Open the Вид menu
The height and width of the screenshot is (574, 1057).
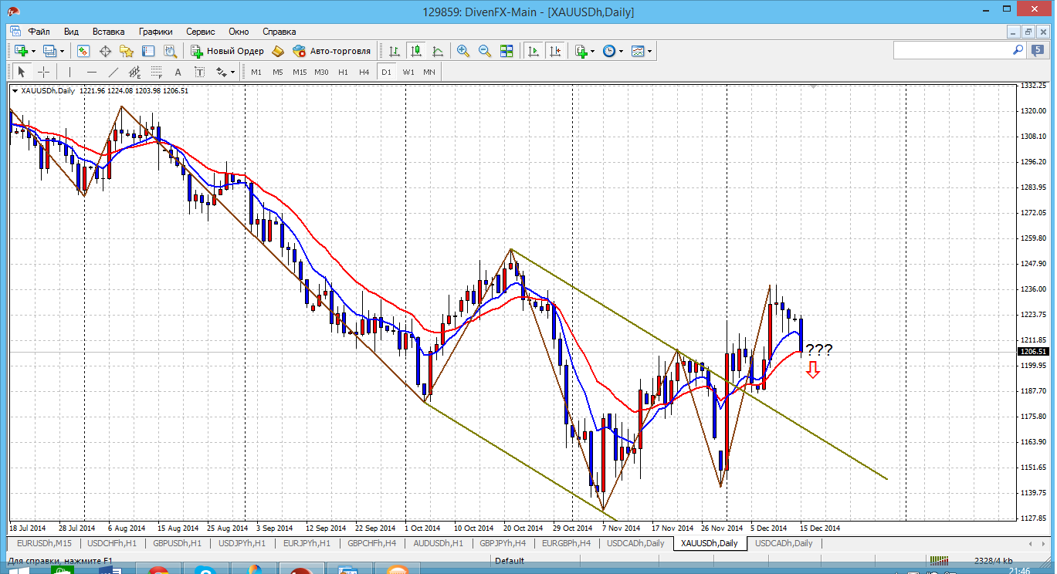(x=71, y=32)
